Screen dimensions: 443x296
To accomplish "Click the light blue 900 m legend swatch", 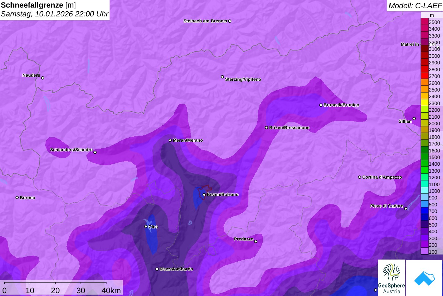I will (x=425, y=198).
